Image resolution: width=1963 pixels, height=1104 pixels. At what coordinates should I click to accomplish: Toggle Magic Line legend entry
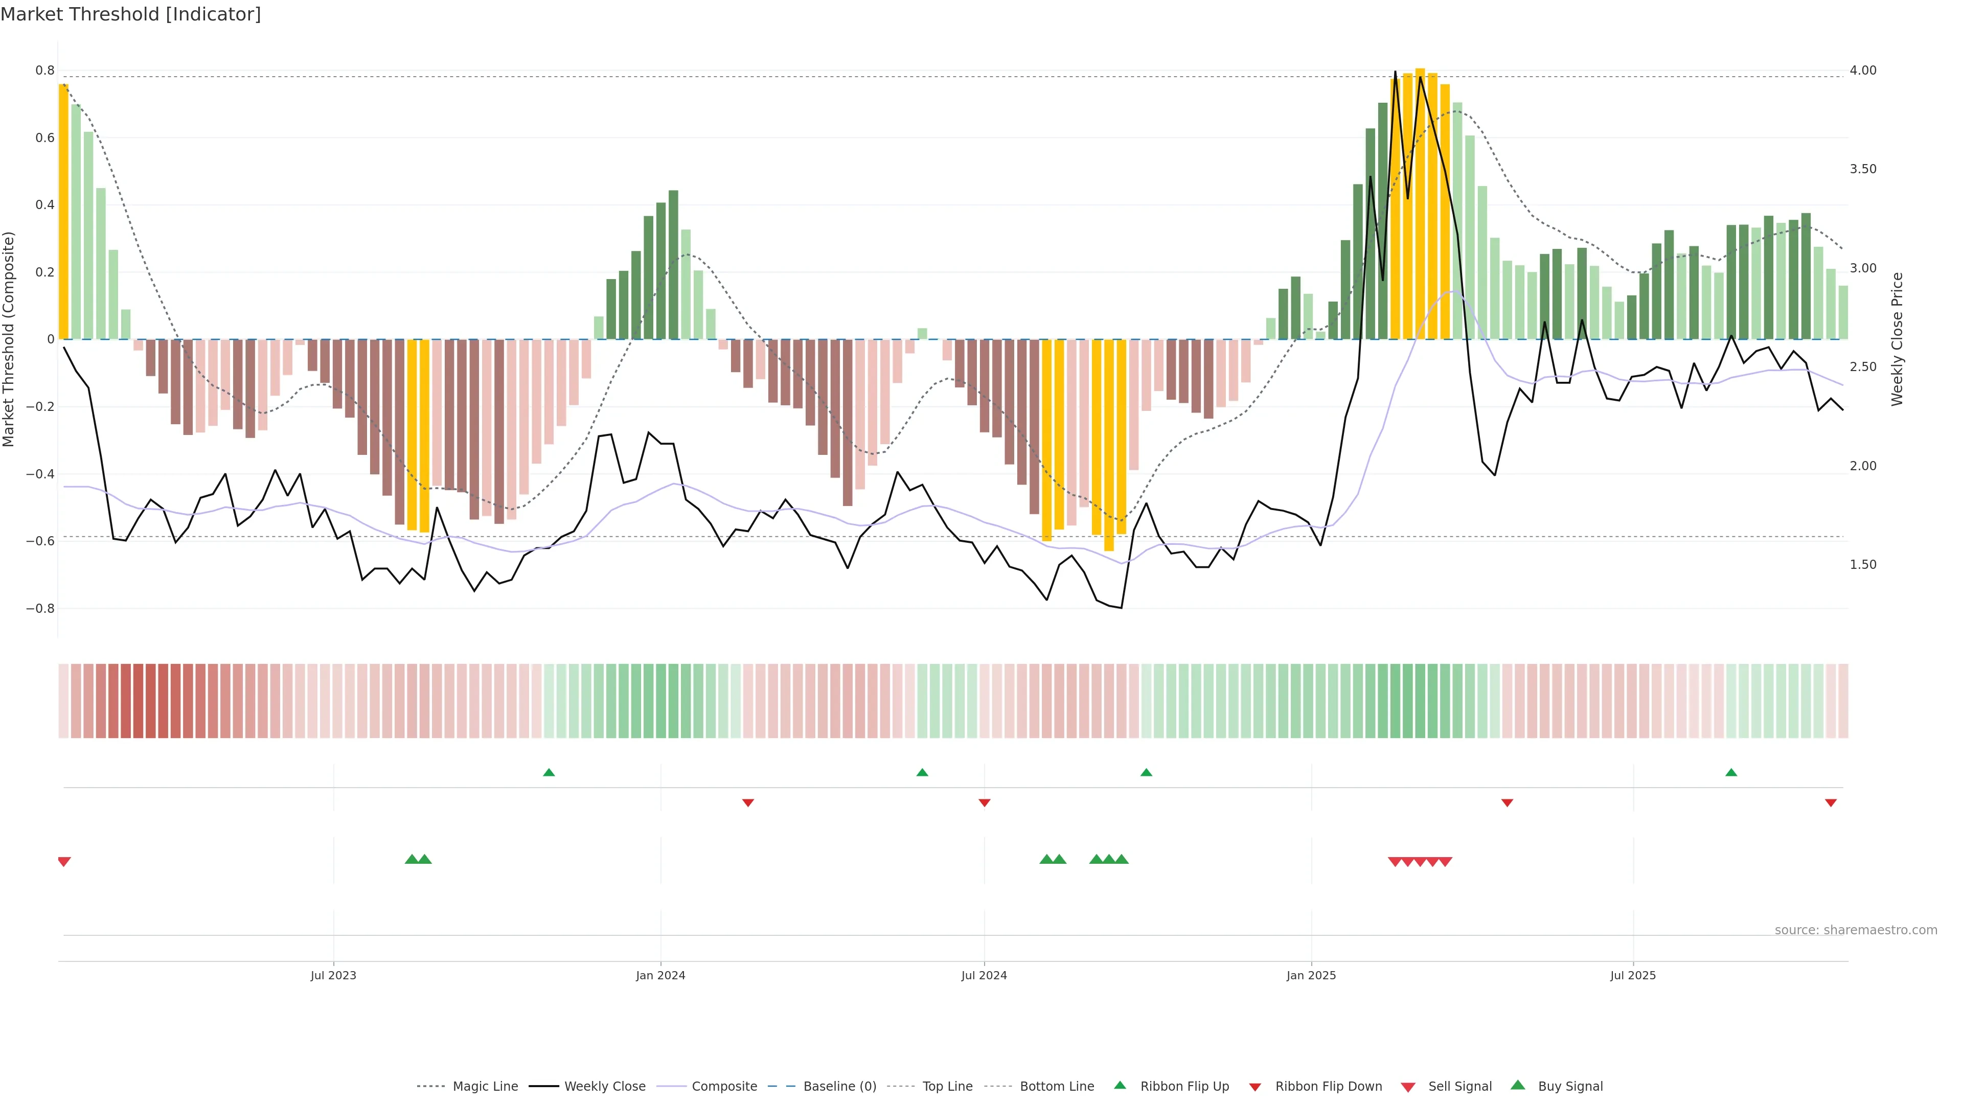point(485,1086)
